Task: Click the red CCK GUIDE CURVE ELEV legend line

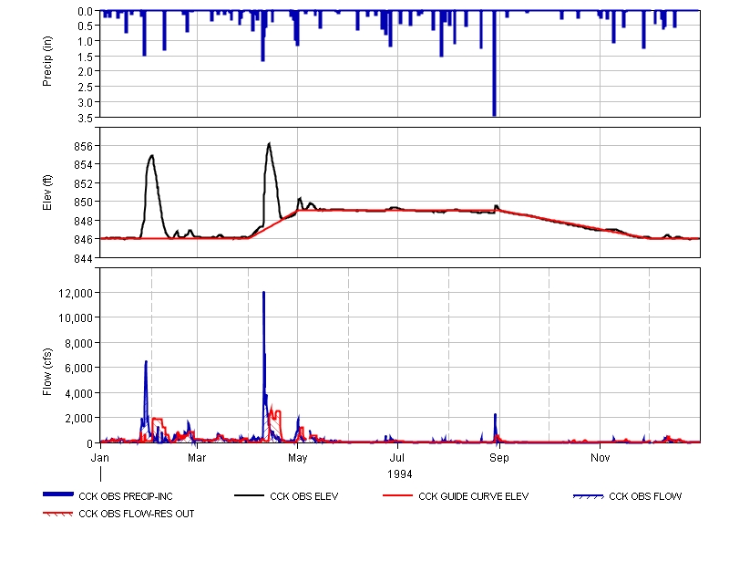Action: [x=398, y=497]
